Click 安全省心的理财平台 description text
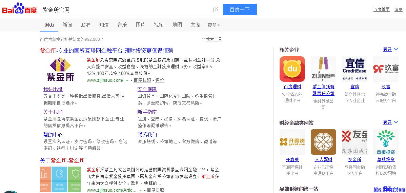406x193 pixels. coord(292,97)
